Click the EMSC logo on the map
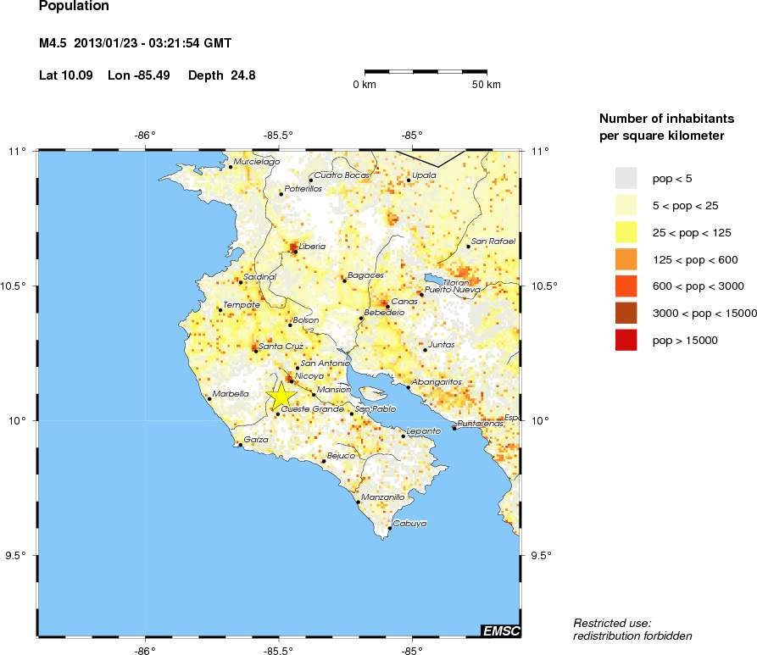The width and height of the screenshot is (757, 655). [501, 630]
